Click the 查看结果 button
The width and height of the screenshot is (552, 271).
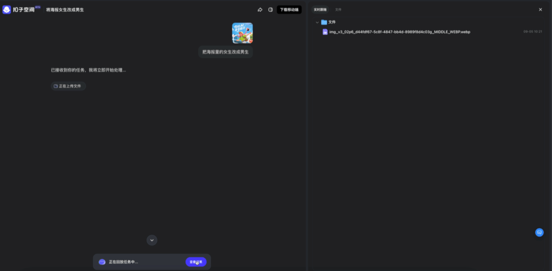196,262
